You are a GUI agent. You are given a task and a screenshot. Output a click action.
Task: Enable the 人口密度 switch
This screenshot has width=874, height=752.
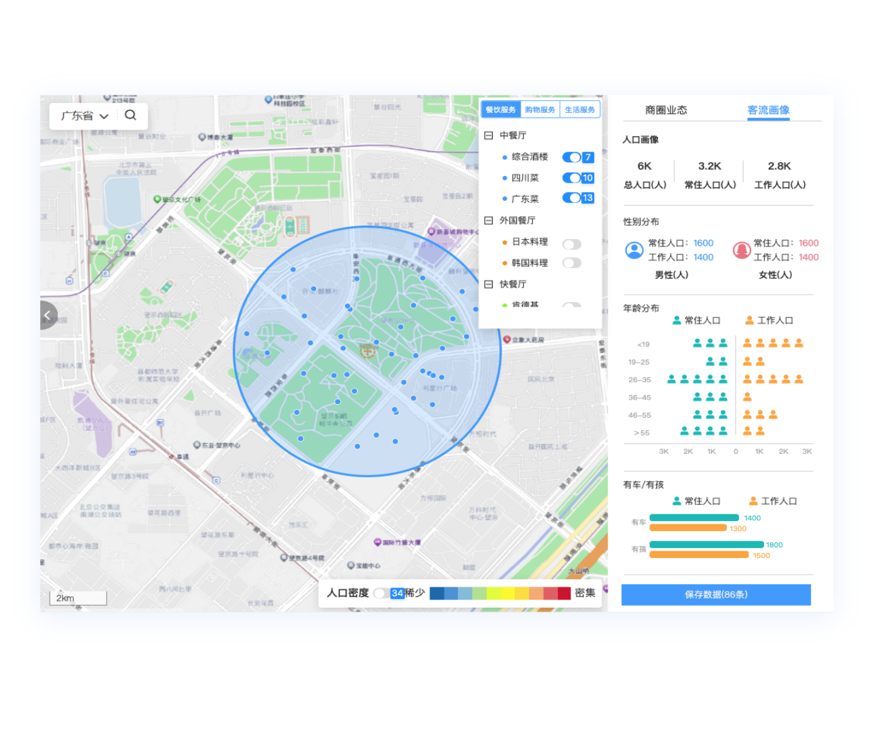tap(382, 593)
